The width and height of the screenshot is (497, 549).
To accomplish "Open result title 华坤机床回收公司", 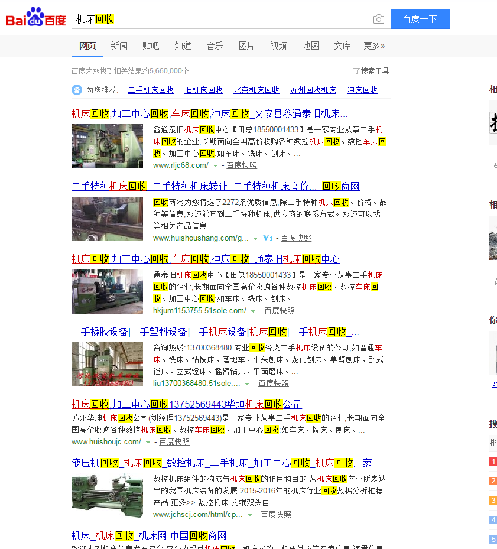I will coord(186,404).
